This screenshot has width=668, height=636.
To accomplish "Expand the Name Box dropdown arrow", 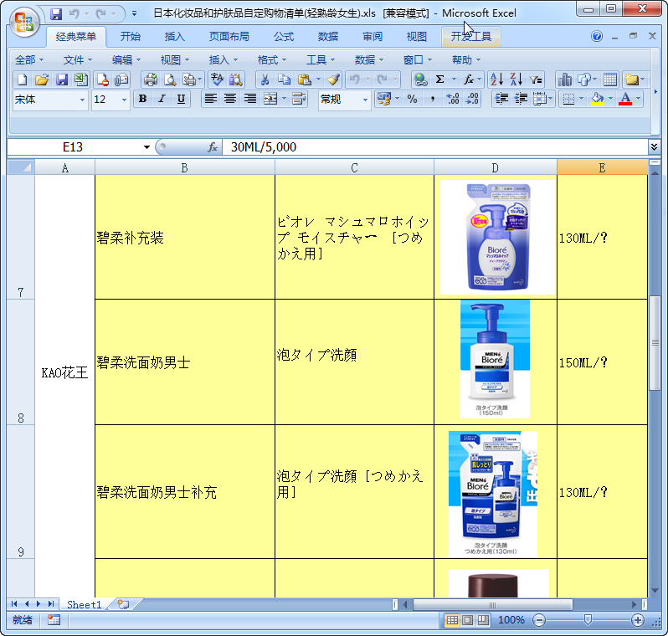I will point(146,147).
